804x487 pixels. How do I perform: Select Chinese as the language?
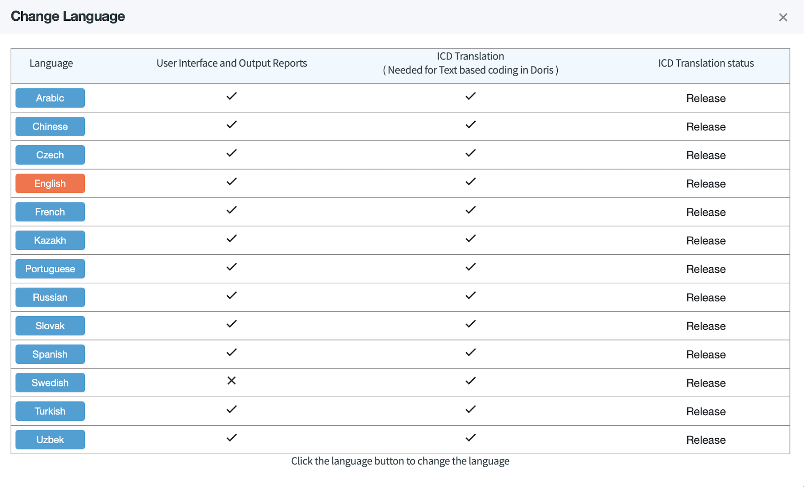tap(50, 126)
